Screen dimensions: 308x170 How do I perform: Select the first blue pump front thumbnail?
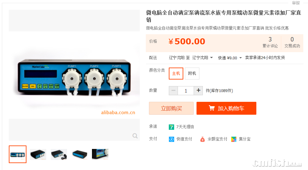point(18,154)
